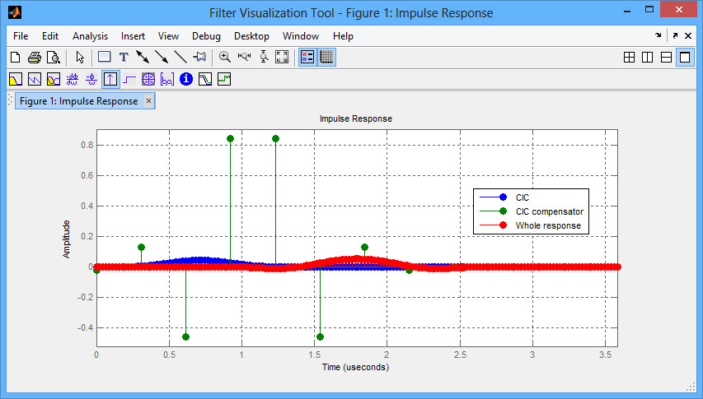The width and height of the screenshot is (703, 399).
Task: Click the Impulse Response plot title
Action: [x=356, y=119]
